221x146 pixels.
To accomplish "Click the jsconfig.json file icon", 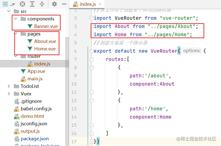I will point(17,124).
